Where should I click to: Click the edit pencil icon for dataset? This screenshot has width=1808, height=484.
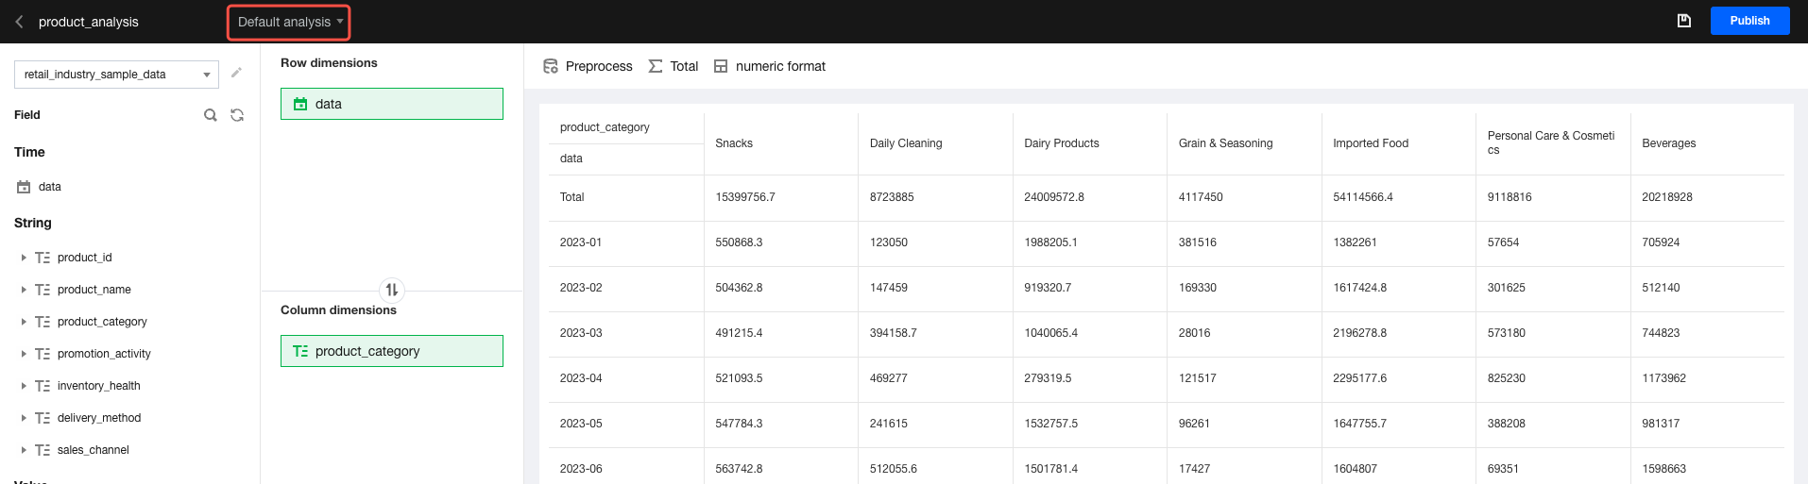tap(236, 74)
